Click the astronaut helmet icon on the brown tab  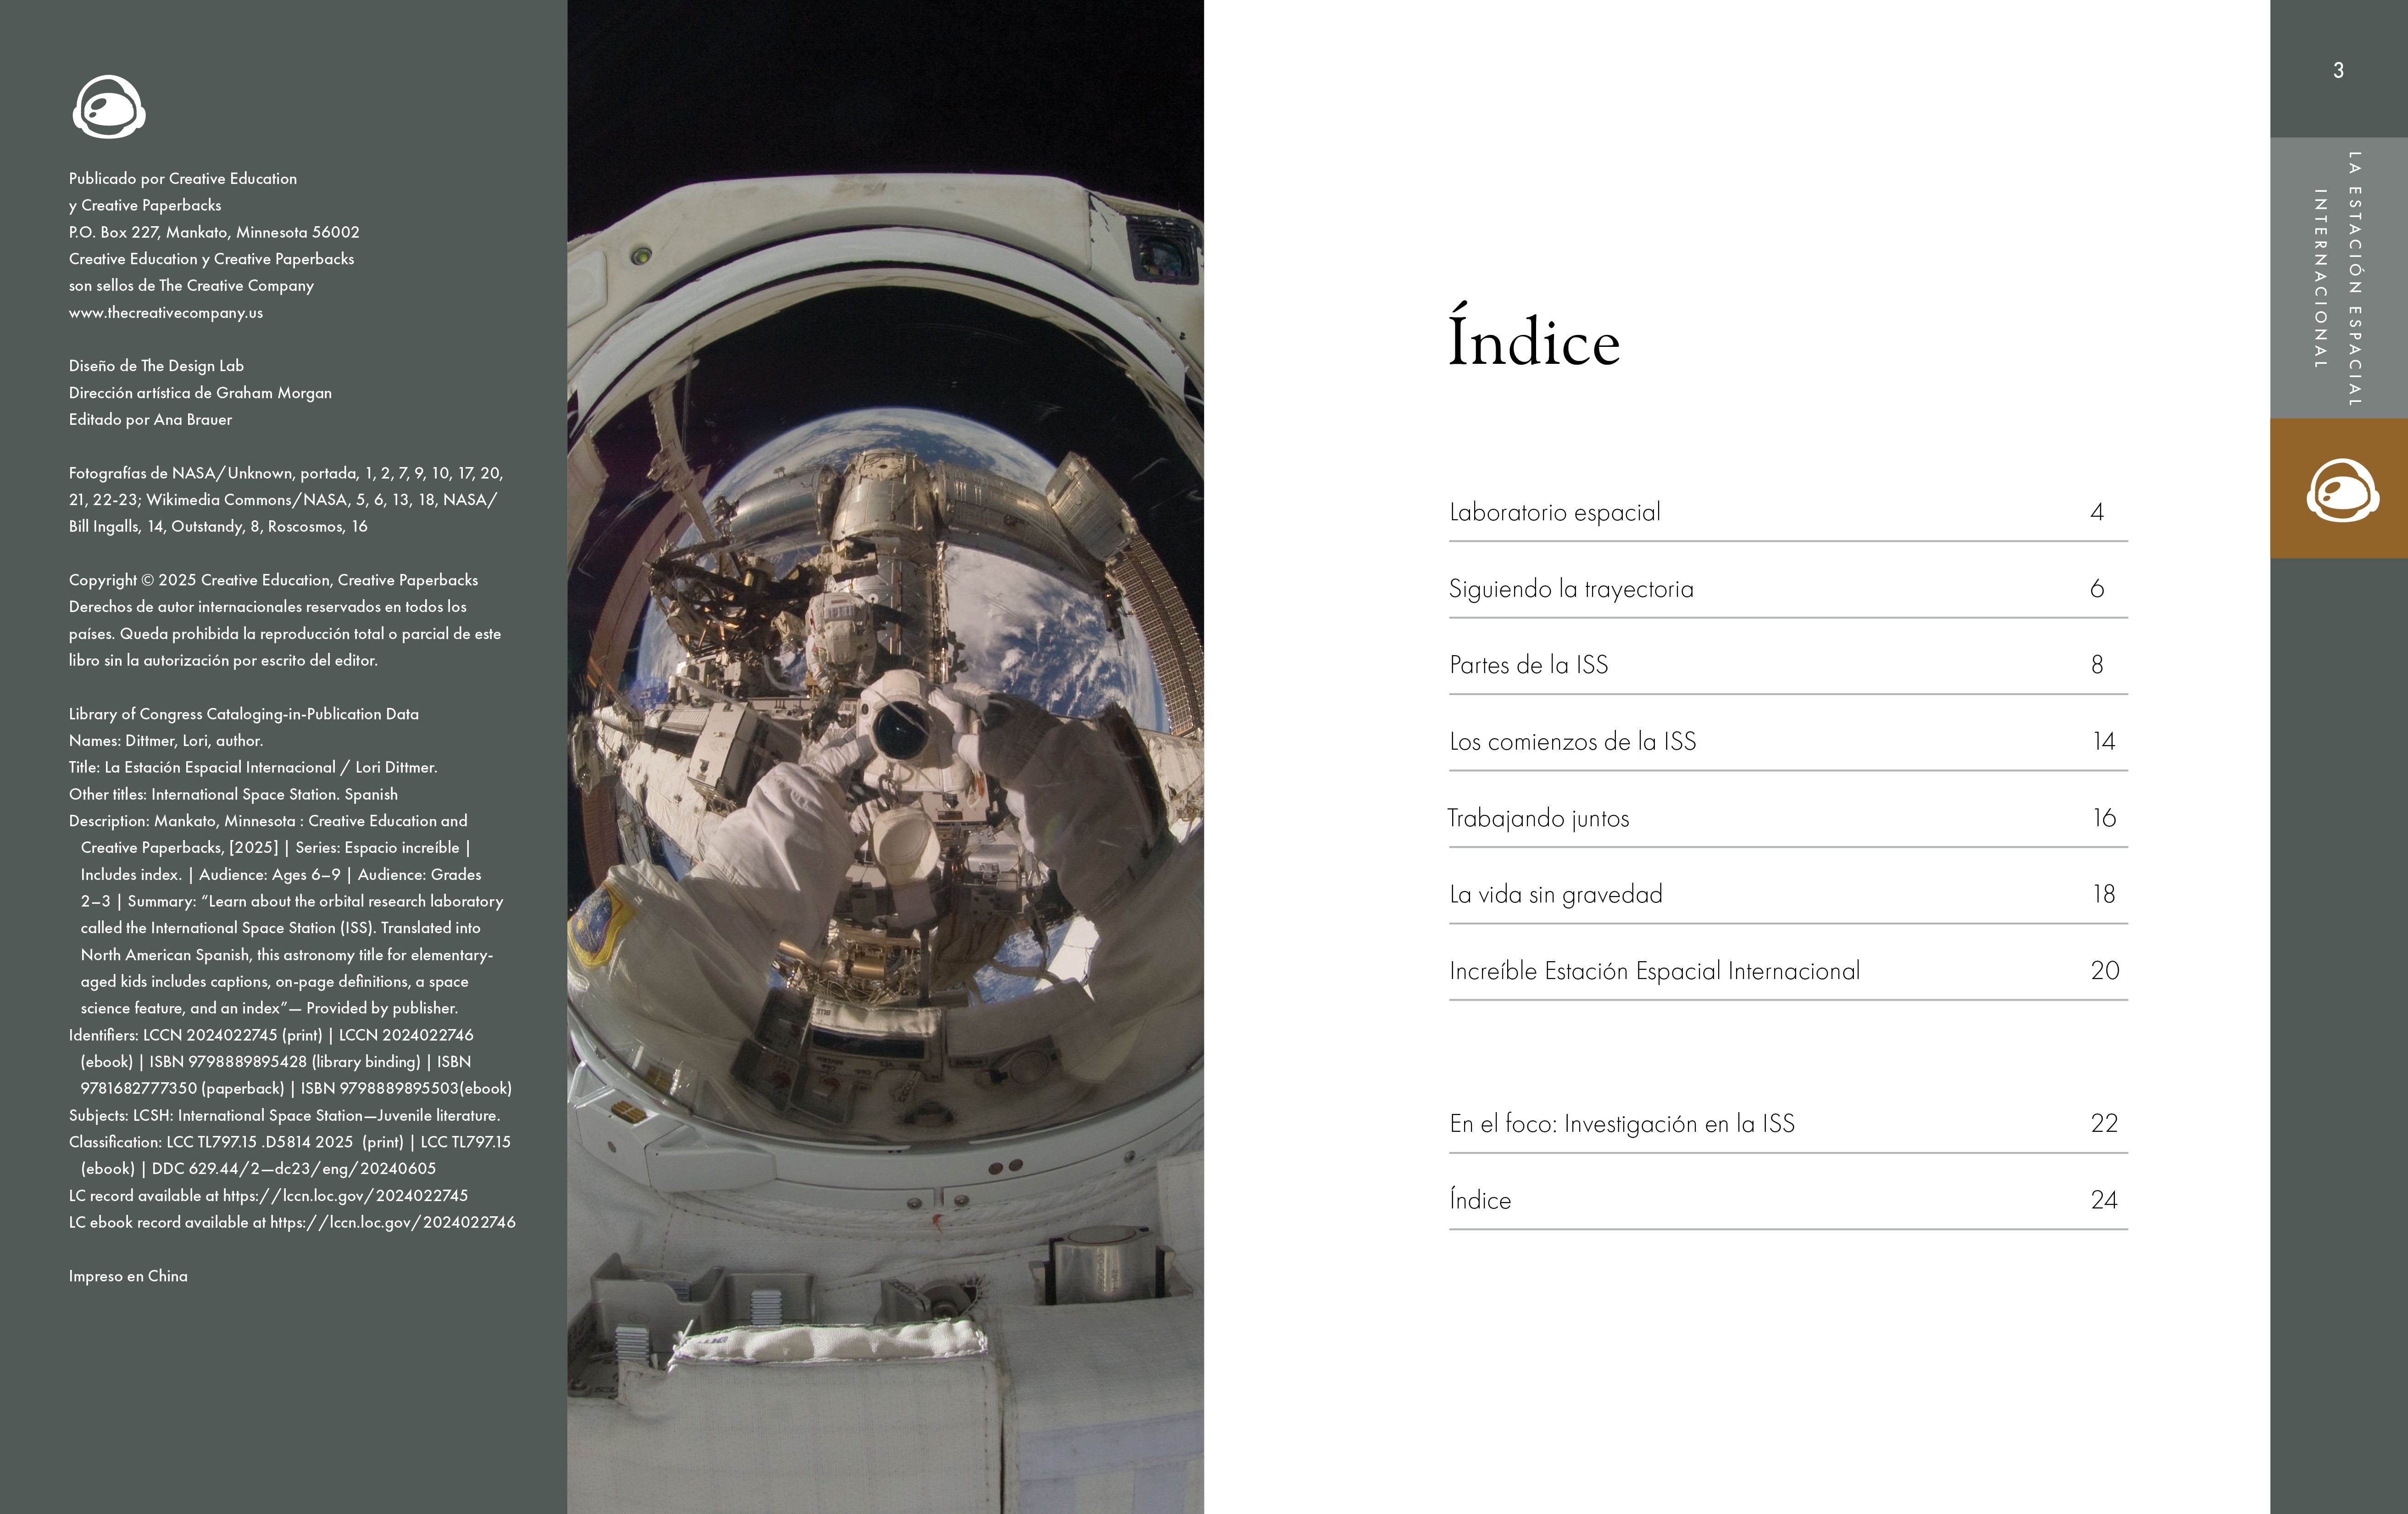point(2342,490)
